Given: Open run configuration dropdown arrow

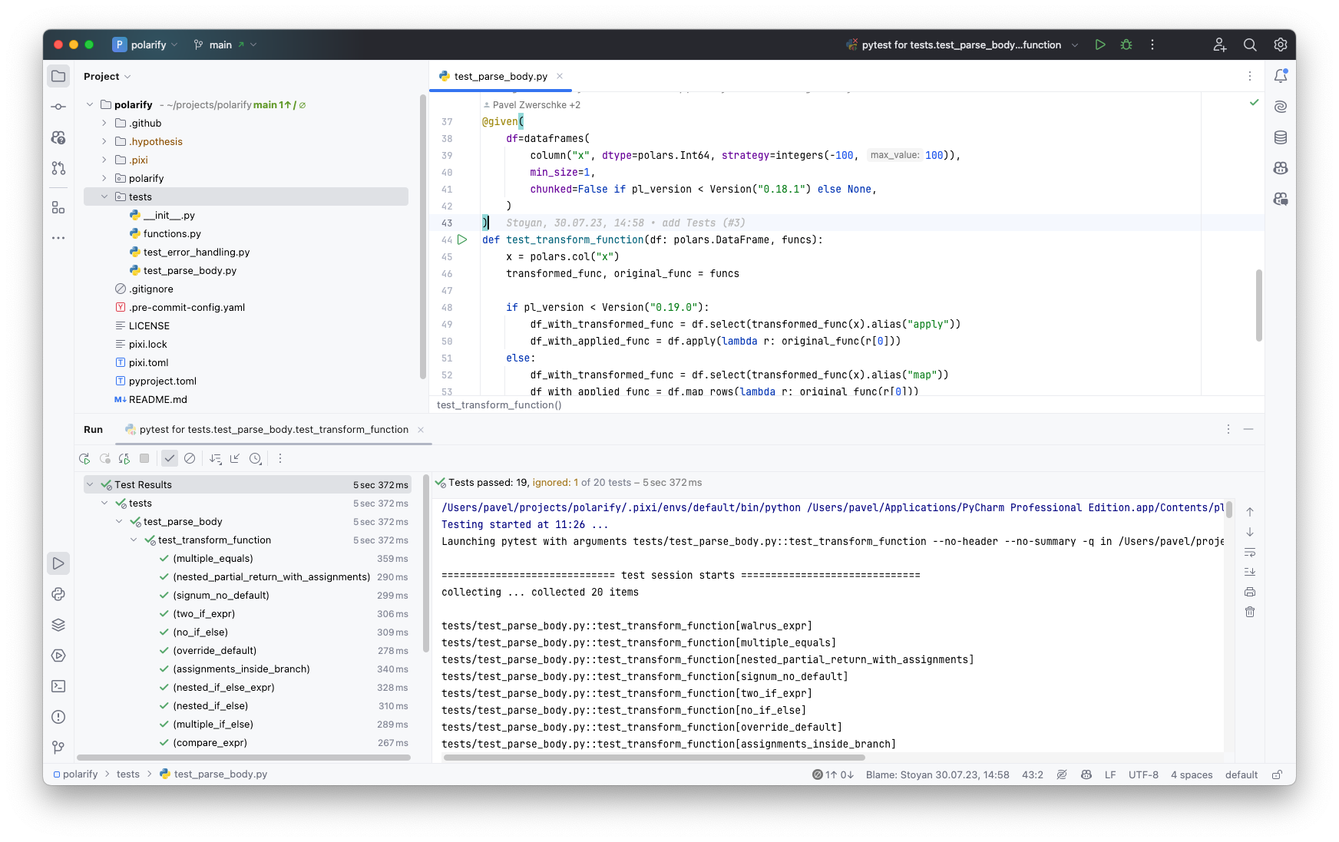Looking at the screenshot, I should pyautogui.click(x=1075, y=45).
